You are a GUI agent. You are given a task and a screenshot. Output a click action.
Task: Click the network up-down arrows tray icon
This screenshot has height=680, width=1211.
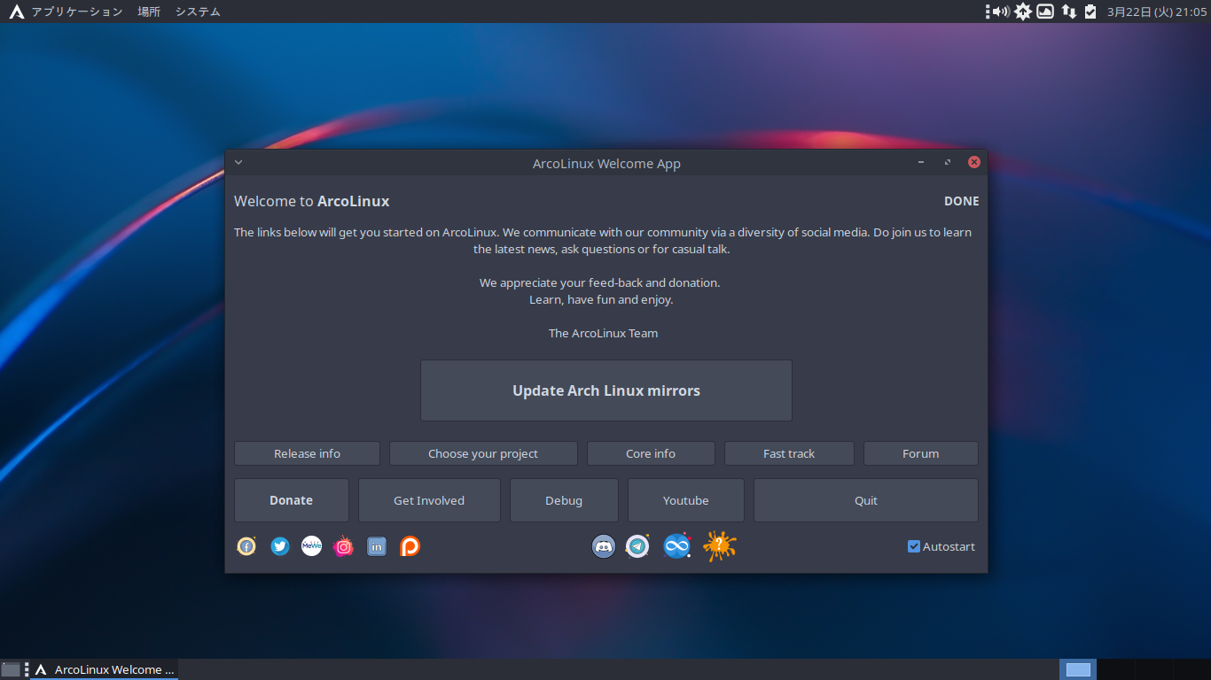pos(1069,12)
